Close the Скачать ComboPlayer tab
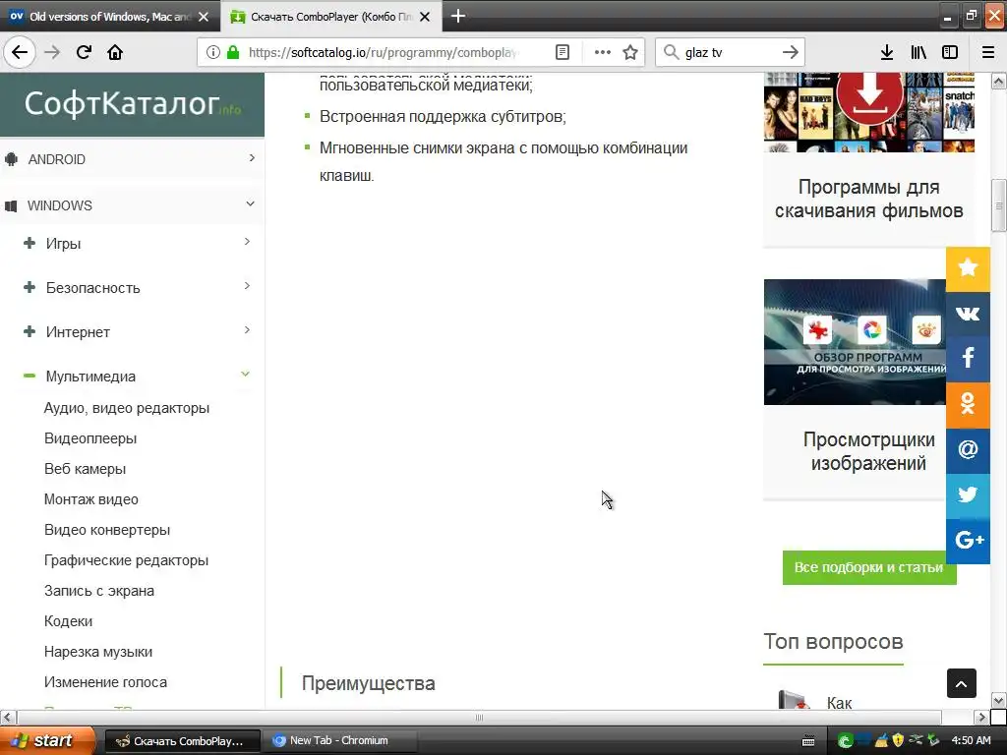Screen dimensions: 1007x755 [425, 17]
